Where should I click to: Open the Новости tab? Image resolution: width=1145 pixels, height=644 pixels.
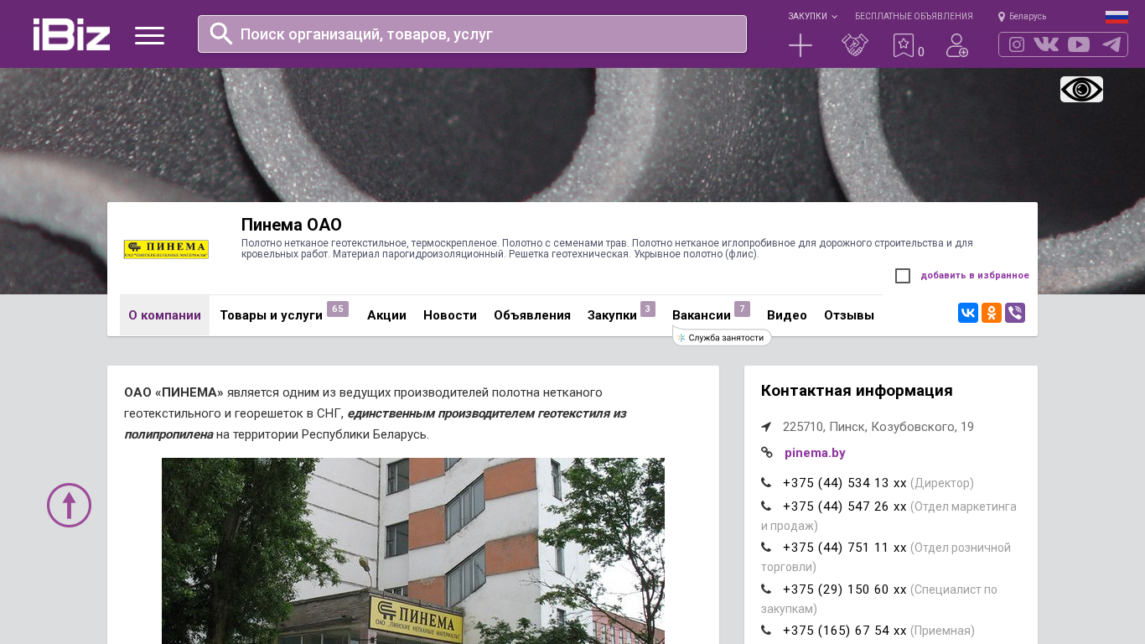450,315
